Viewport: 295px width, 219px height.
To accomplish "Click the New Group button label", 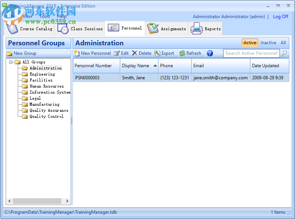I will 25,53.
